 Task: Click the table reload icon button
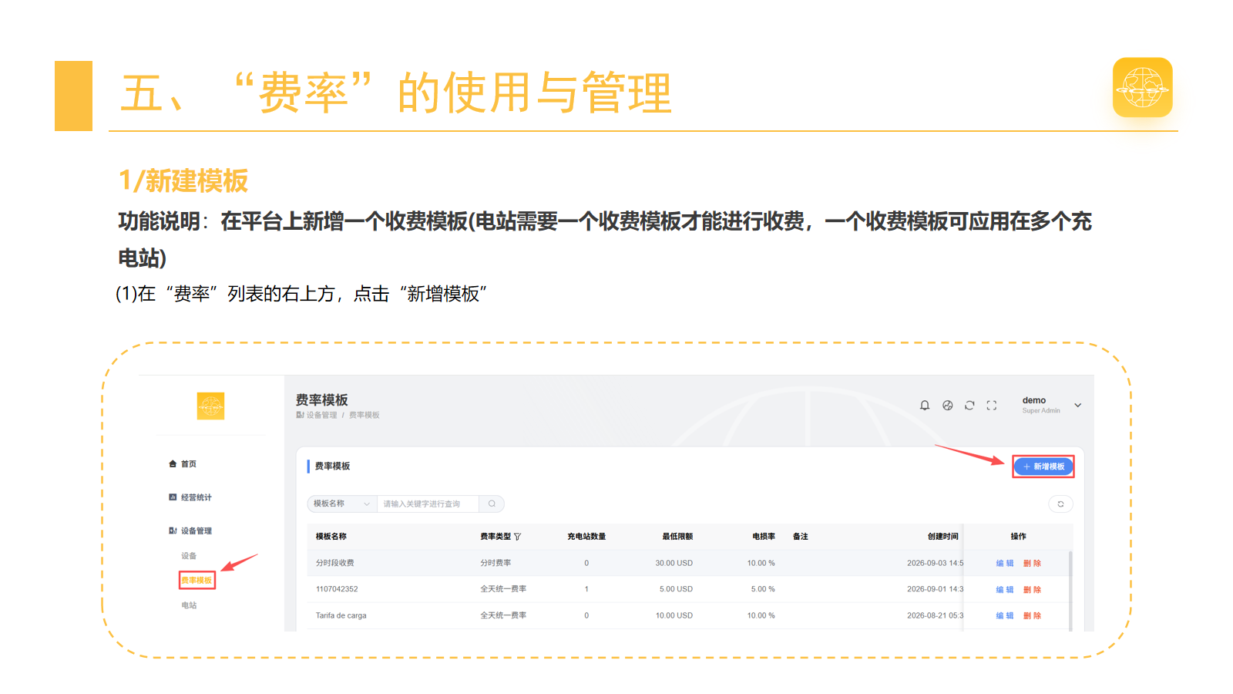(1060, 504)
